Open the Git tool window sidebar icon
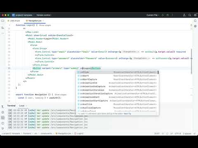The image size is (198, 148). [3, 129]
